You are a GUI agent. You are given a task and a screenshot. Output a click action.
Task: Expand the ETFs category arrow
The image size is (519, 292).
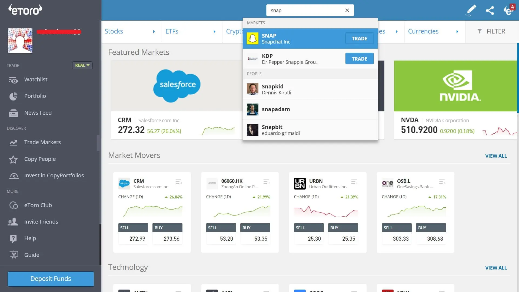[x=214, y=32]
